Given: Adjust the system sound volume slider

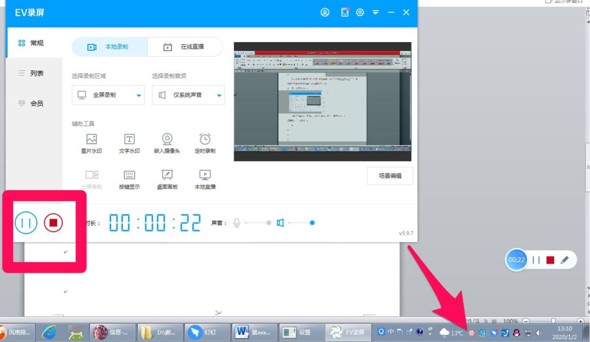Looking at the screenshot, I should pos(302,223).
